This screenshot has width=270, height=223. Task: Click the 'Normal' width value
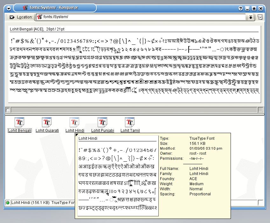(x=196, y=189)
